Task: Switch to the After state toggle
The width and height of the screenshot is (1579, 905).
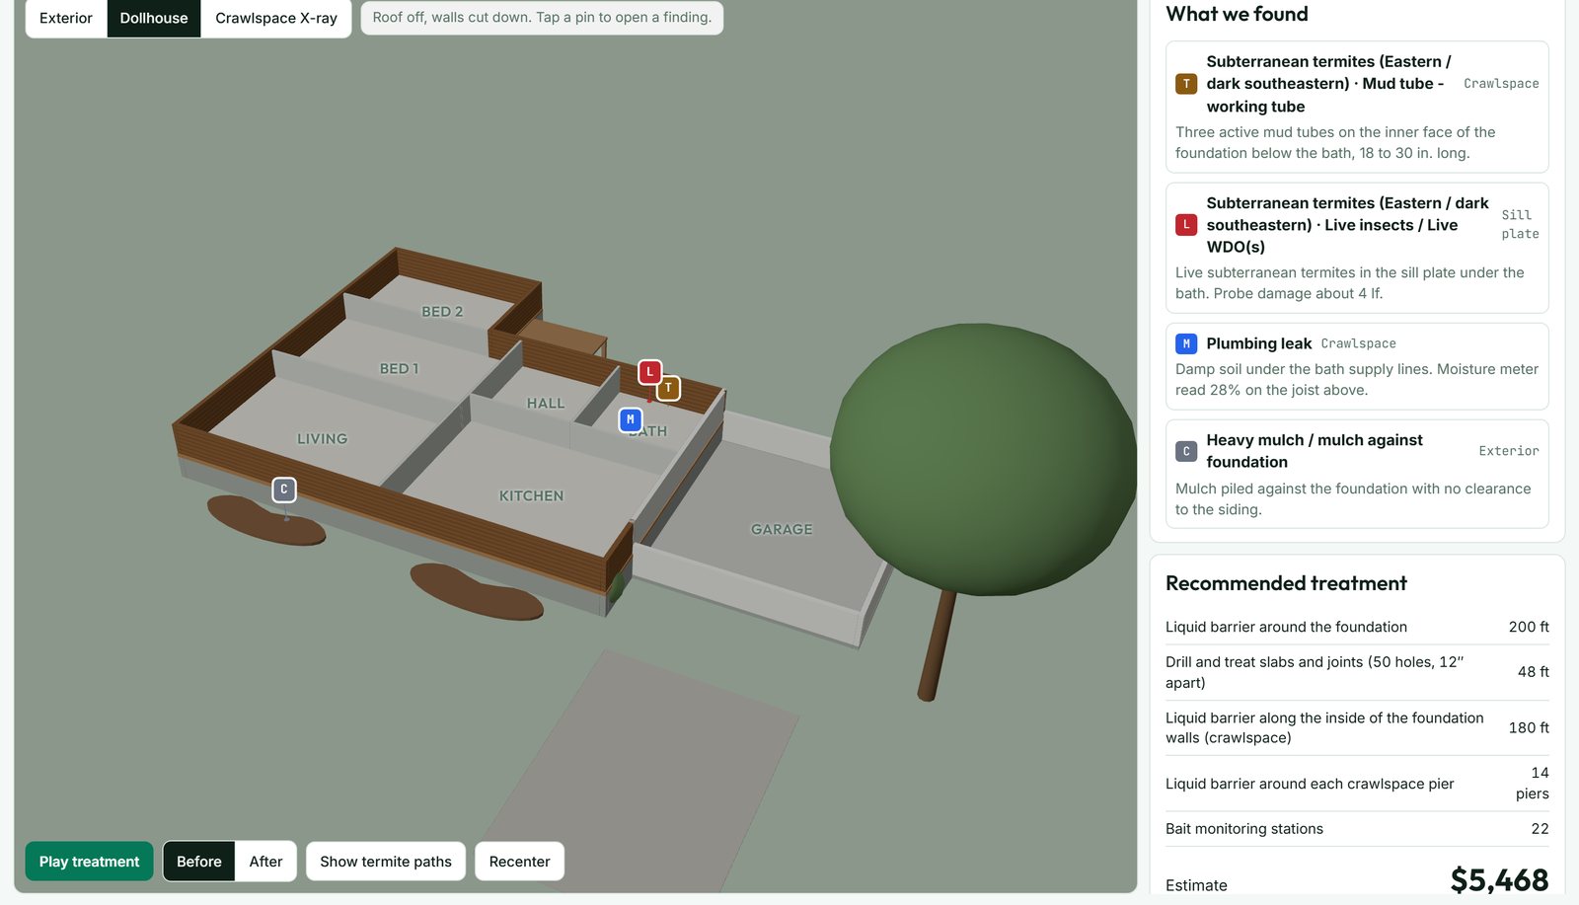Action: [265, 862]
